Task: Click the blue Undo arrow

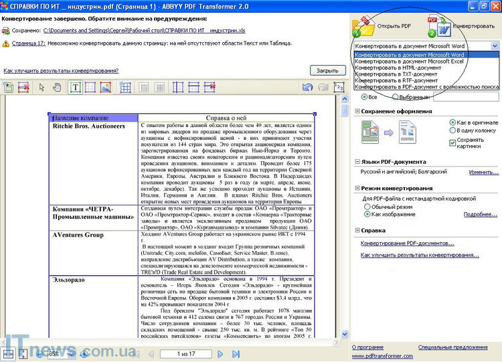Action: pyautogui.click(x=308, y=87)
